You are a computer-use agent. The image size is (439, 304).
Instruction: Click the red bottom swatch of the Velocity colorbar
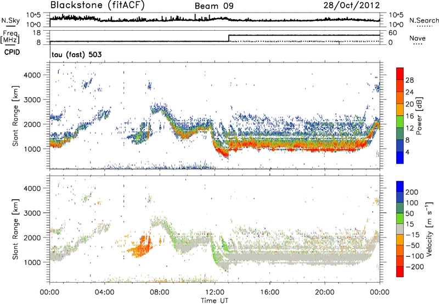pyautogui.click(x=400, y=272)
